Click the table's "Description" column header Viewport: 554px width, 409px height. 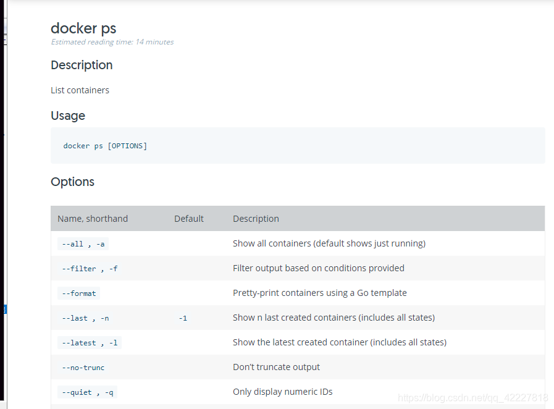coord(256,219)
